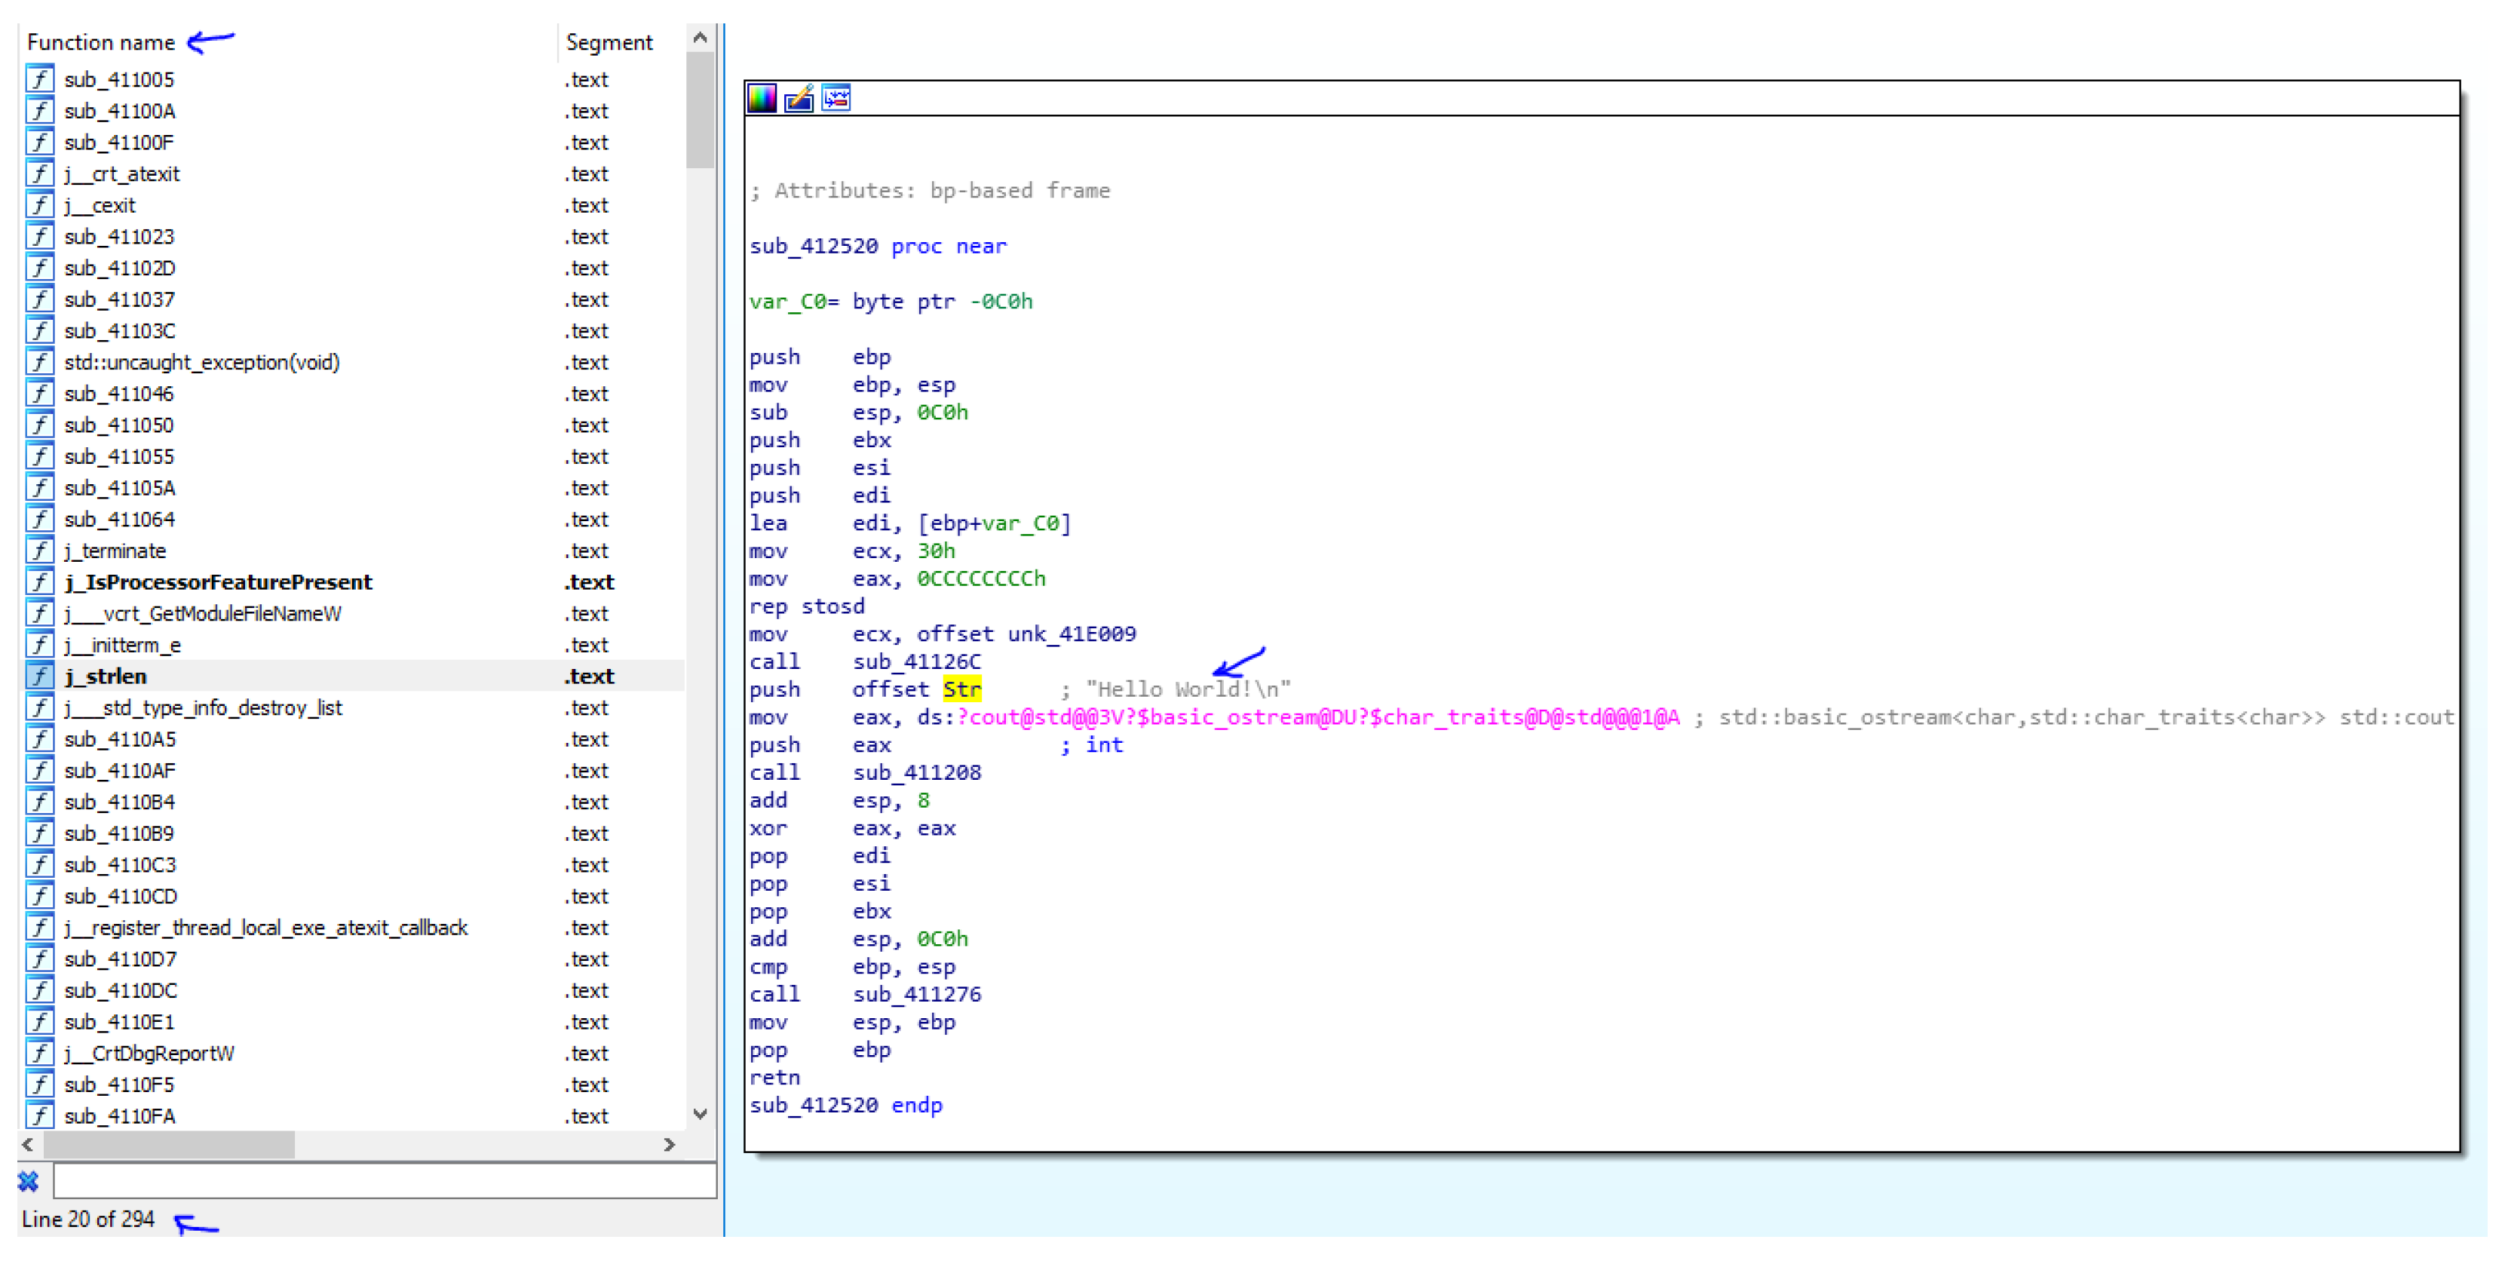The height and width of the screenshot is (1261, 2505).
Task: Click the group nodes icon
Action: click(836, 98)
